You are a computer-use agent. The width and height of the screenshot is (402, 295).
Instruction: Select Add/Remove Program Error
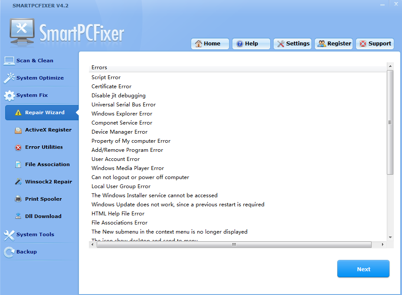click(127, 150)
